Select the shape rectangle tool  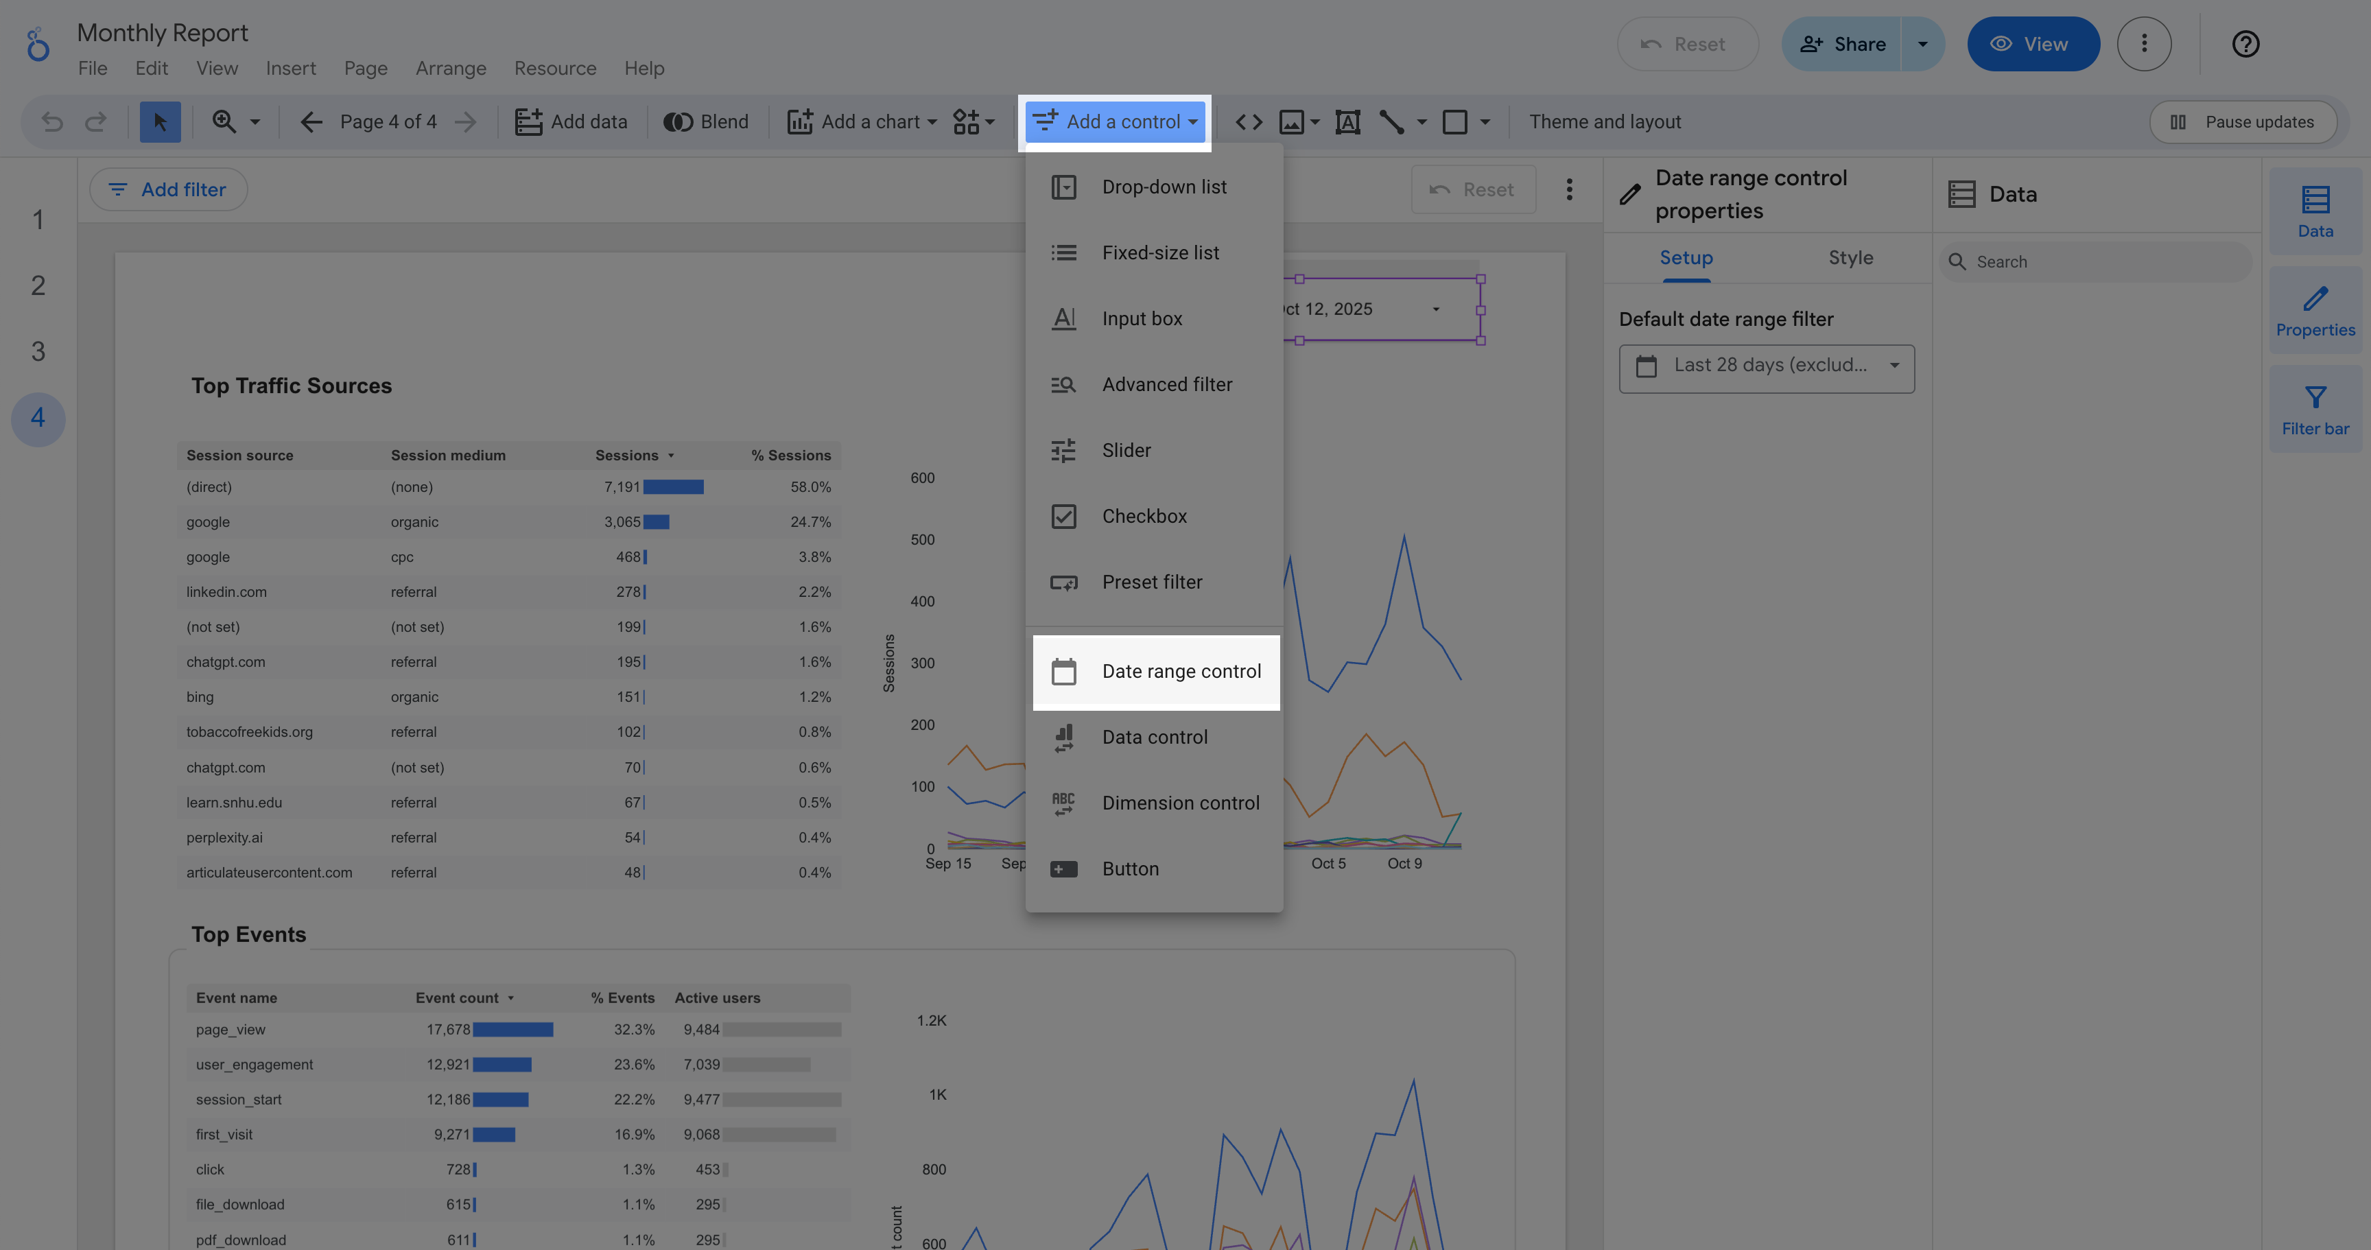pyautogui.click(x=1456, y=121)
